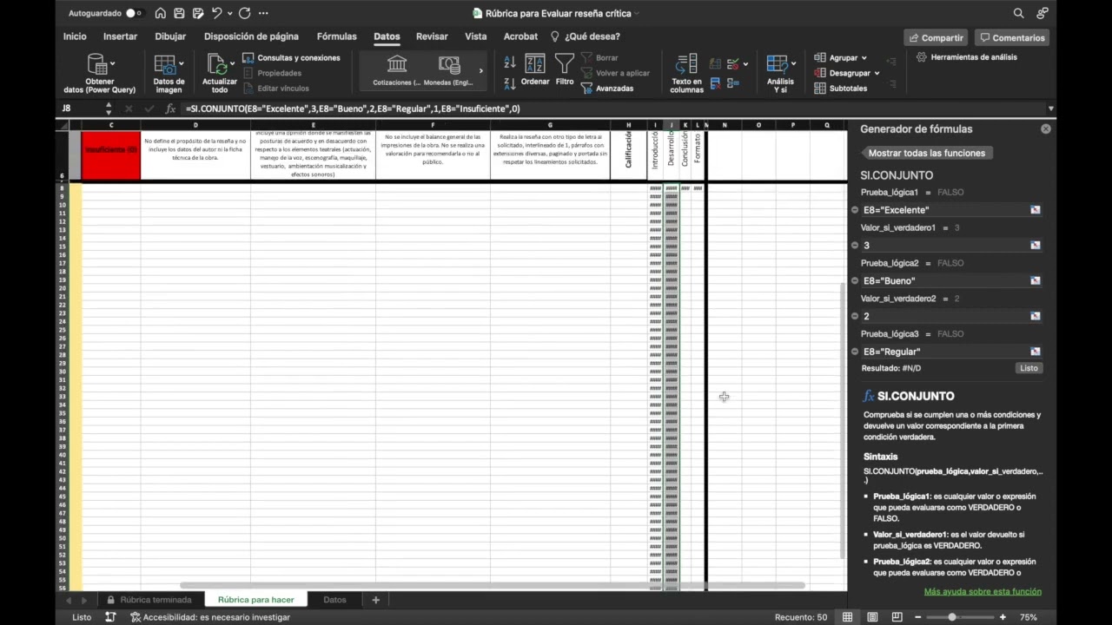Add a new sheet with plus
Image resolution: width=1112 pixels, height=625 pixels.
click(x=376, y=600)
